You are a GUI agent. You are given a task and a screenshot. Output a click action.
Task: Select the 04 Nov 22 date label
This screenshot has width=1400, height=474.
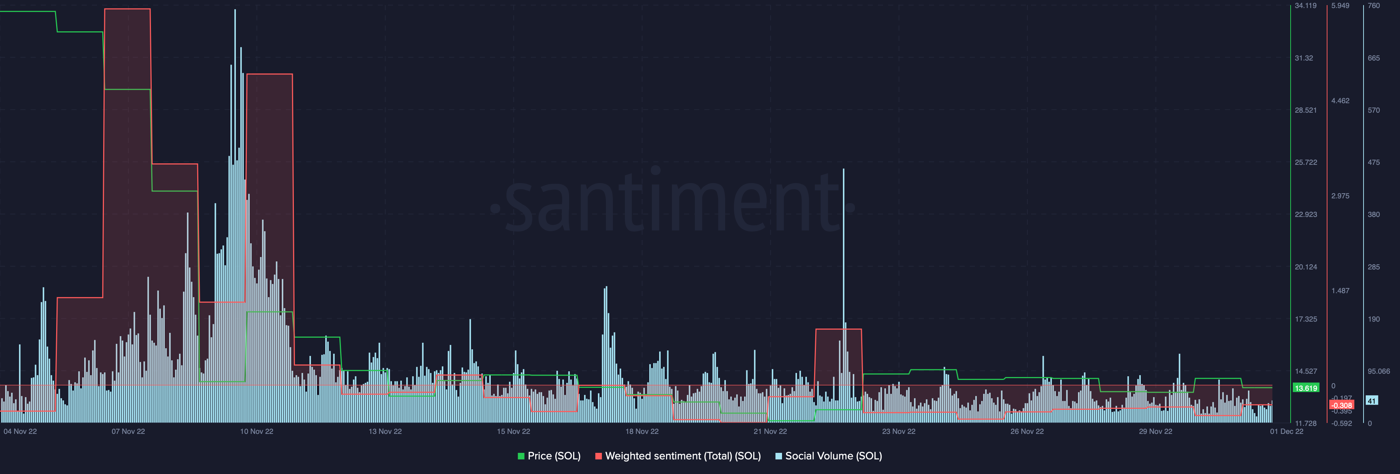20,432
